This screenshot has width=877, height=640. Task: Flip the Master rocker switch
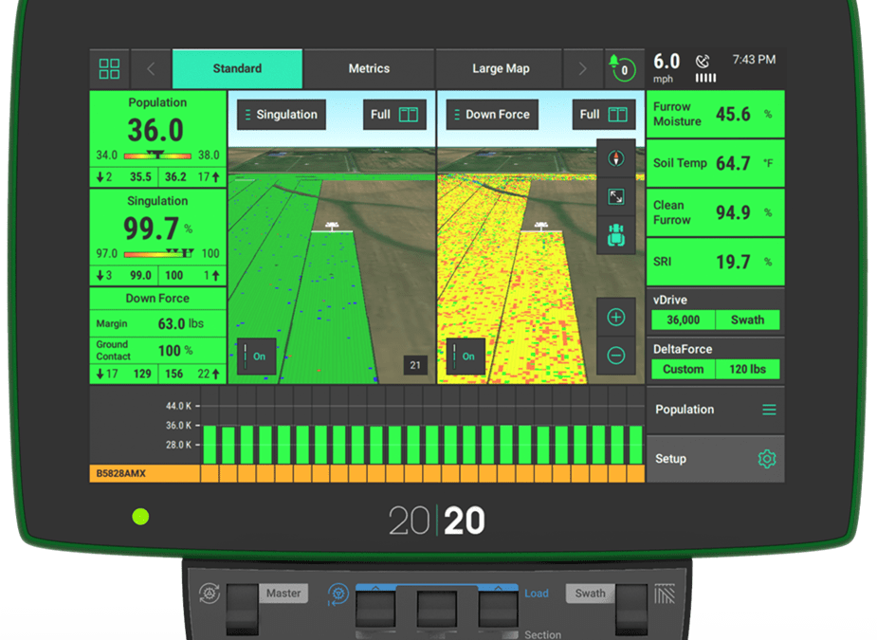coord(242,609)
